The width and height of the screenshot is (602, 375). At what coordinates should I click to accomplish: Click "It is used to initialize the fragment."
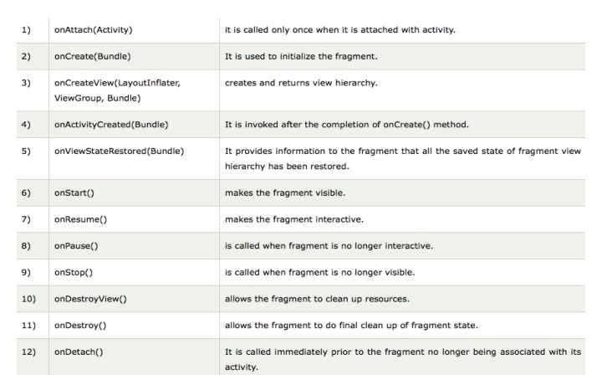coord(309,57)
